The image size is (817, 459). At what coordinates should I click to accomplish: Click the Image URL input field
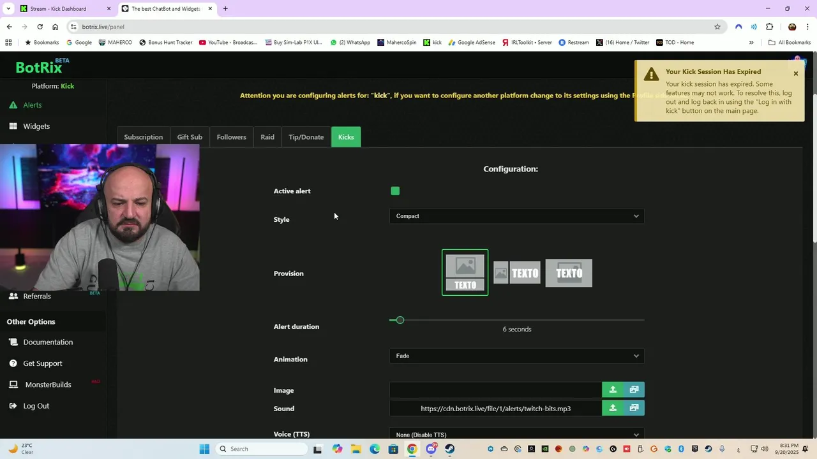click(x=495, y=390)
